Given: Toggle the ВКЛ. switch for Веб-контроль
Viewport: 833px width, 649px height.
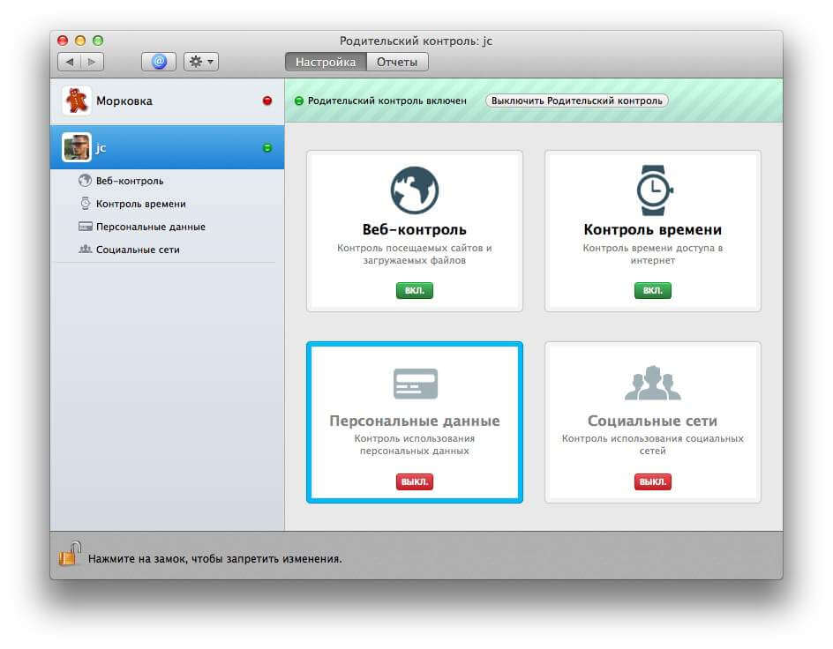Looking at the screenshot, I should point(415,290).
